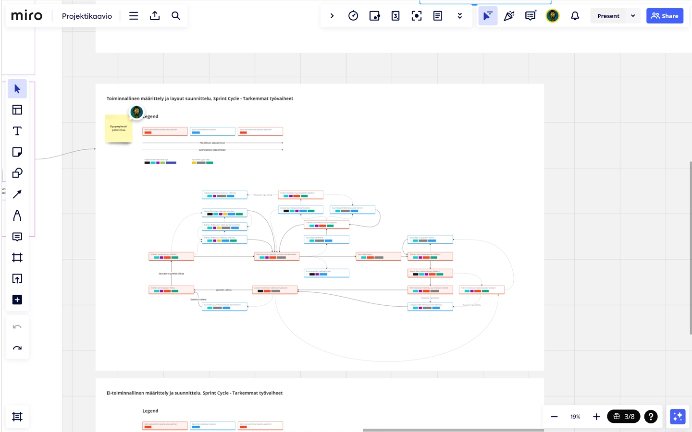
Task: Open the Present mode dropdown
Action: coord(633,15)
